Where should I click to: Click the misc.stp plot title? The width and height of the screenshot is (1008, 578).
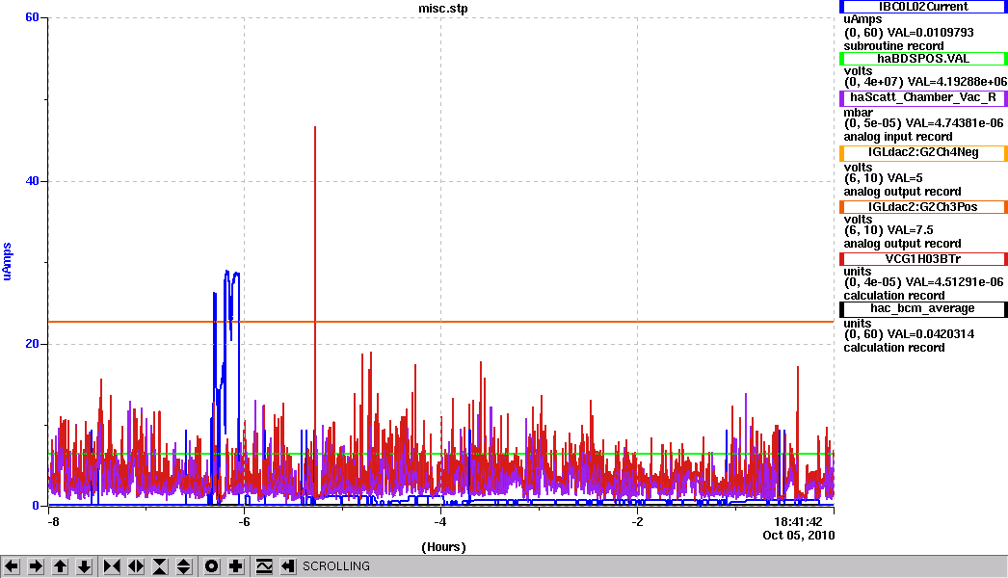pyautogui.click(x=443, y=9)
